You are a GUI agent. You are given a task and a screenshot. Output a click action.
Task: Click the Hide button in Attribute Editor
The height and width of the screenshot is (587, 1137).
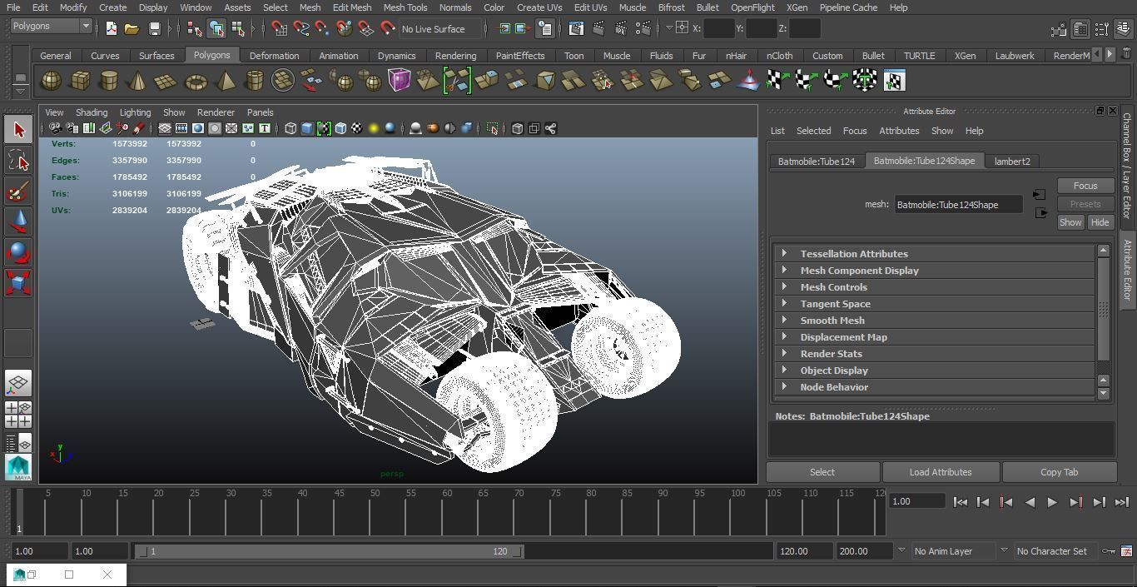1100,222
